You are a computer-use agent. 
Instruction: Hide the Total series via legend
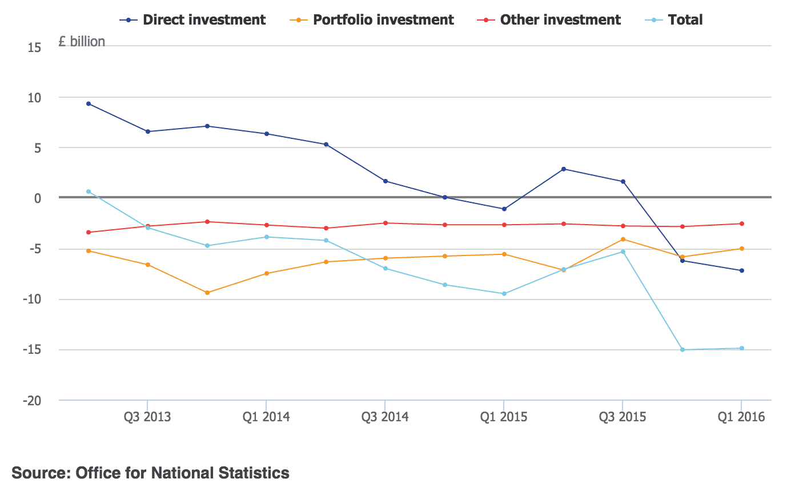point(685,20)
